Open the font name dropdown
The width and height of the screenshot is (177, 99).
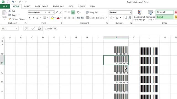(46, 12)
